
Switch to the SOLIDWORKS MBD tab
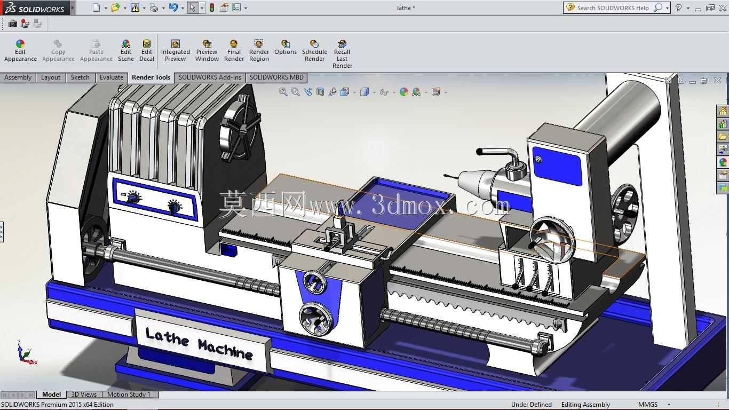[x=276, y=77]
